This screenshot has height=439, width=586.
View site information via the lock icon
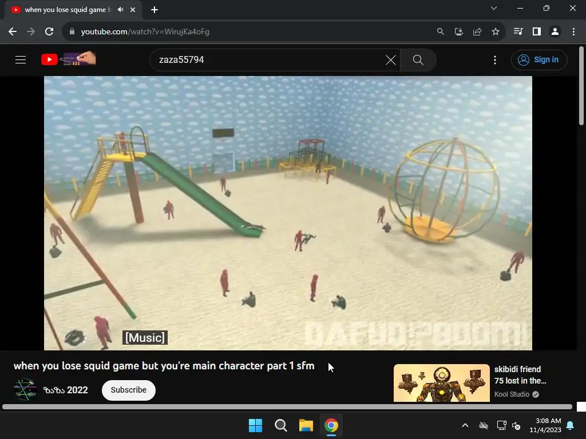(72, 32)
